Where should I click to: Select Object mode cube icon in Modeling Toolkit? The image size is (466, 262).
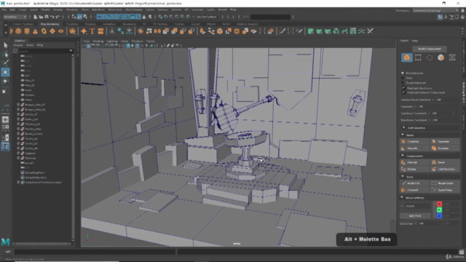coord(407,57)
